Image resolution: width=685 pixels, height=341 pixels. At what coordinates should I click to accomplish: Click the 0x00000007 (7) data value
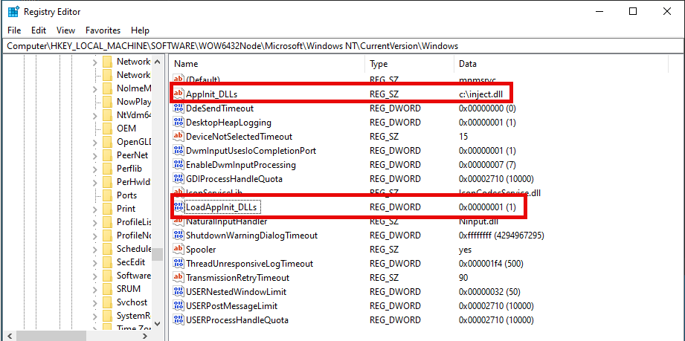[x=487, y=165]
